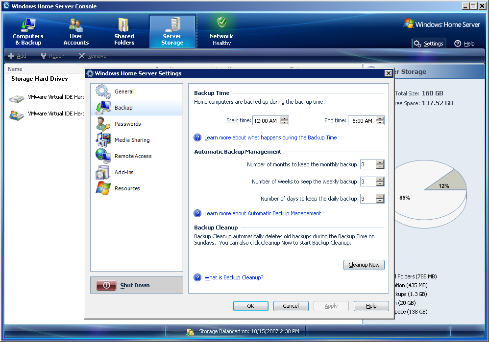
Task: Click the 12% pie chart slice
Action: [x=447, y=182]
